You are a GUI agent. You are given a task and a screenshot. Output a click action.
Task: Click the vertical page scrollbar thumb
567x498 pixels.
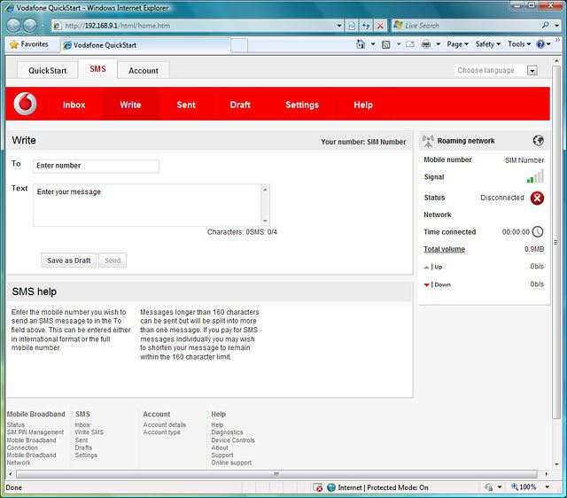pyautogui.click(x=556, y=242)
